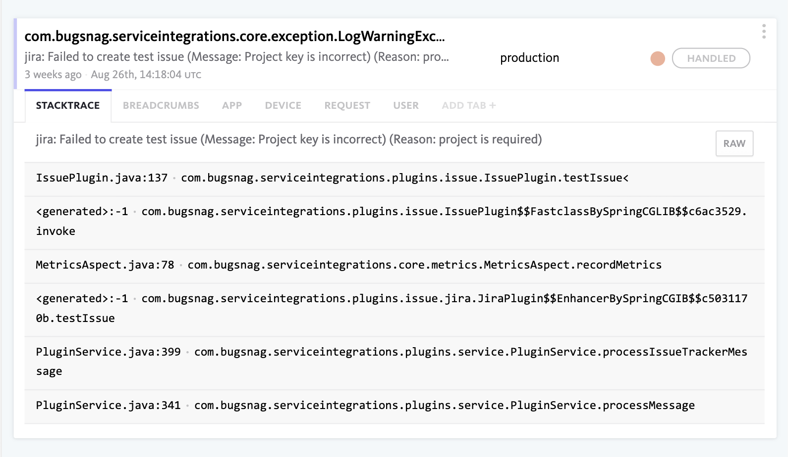Image resolution: width=788 pixels, height=457 pixels.
Task: Open the three-dot options menu
Action: [764, 31]
